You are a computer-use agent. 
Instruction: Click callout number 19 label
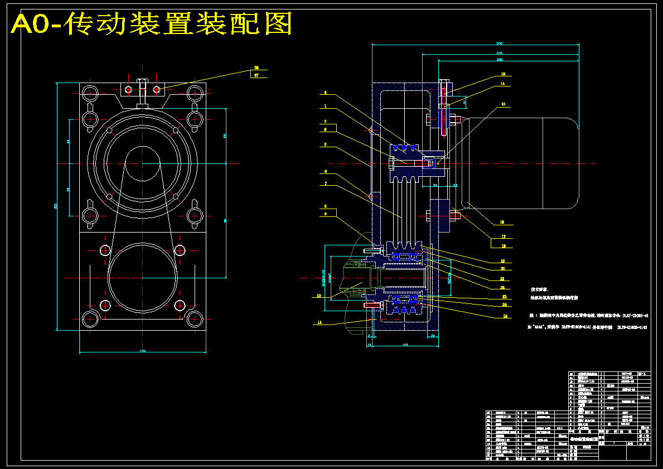point(503,261)
